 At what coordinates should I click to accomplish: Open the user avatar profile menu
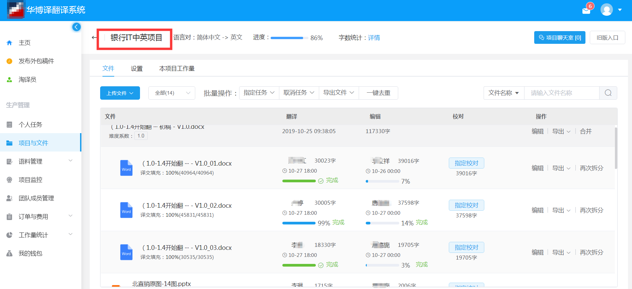click(x=607, y=10)
